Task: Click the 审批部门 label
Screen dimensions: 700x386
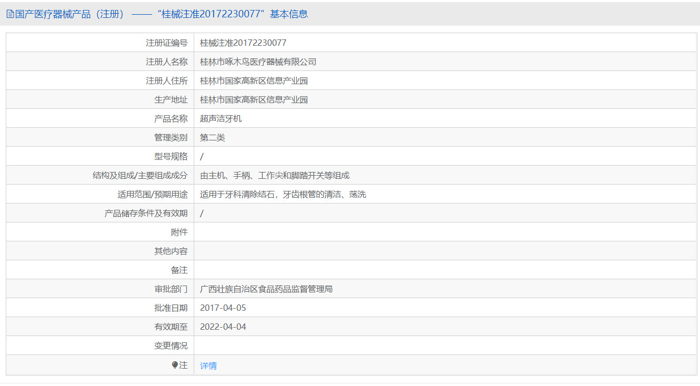Action: (171, 289)
